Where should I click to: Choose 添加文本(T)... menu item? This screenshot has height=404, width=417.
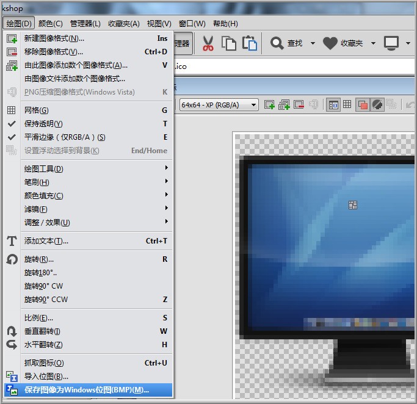[x=88, y=241]
